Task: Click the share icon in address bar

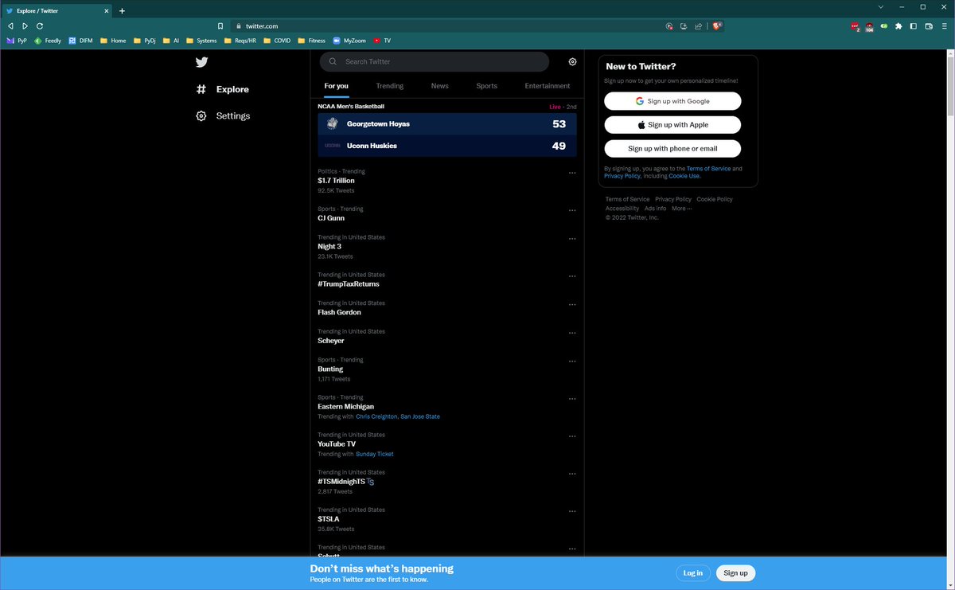Action: click(698, 25)
